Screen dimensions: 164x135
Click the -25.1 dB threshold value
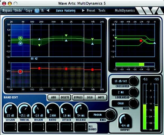click(x=24, y=116)
